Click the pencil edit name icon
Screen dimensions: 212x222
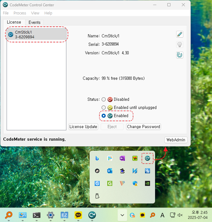click(180, 34)
